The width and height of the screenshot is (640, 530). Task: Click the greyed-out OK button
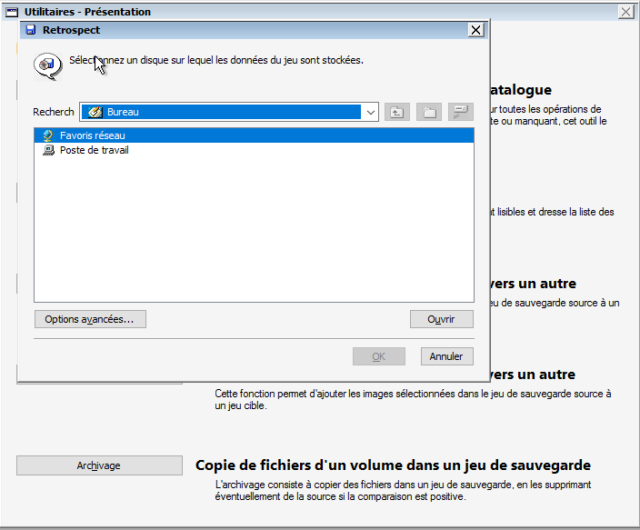378,356
